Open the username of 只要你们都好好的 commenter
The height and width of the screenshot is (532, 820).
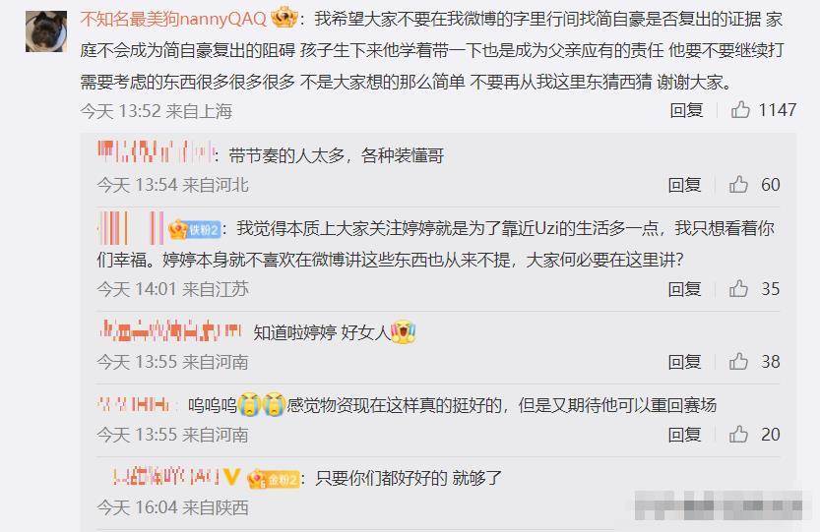(165, 477)
